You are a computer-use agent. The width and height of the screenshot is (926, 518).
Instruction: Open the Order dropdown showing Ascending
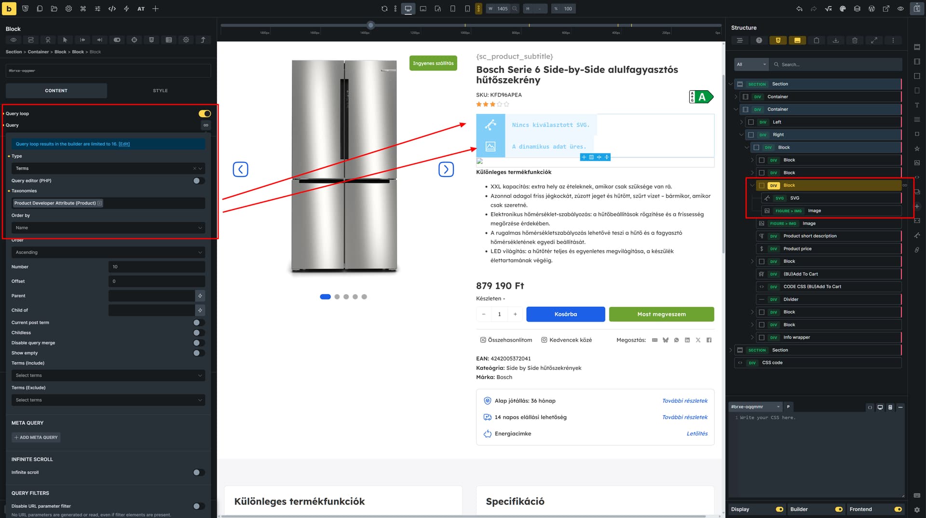tap(108, 252)
